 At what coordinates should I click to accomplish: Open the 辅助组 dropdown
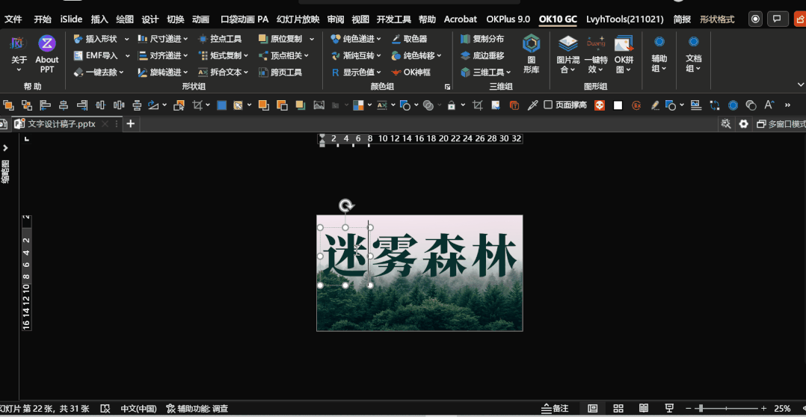[659, 53]
